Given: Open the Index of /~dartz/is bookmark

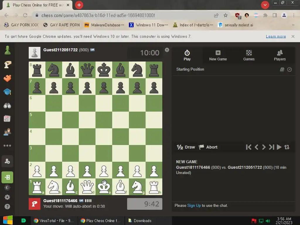Looking at the screenshot, I should click(x=193, y=25).
